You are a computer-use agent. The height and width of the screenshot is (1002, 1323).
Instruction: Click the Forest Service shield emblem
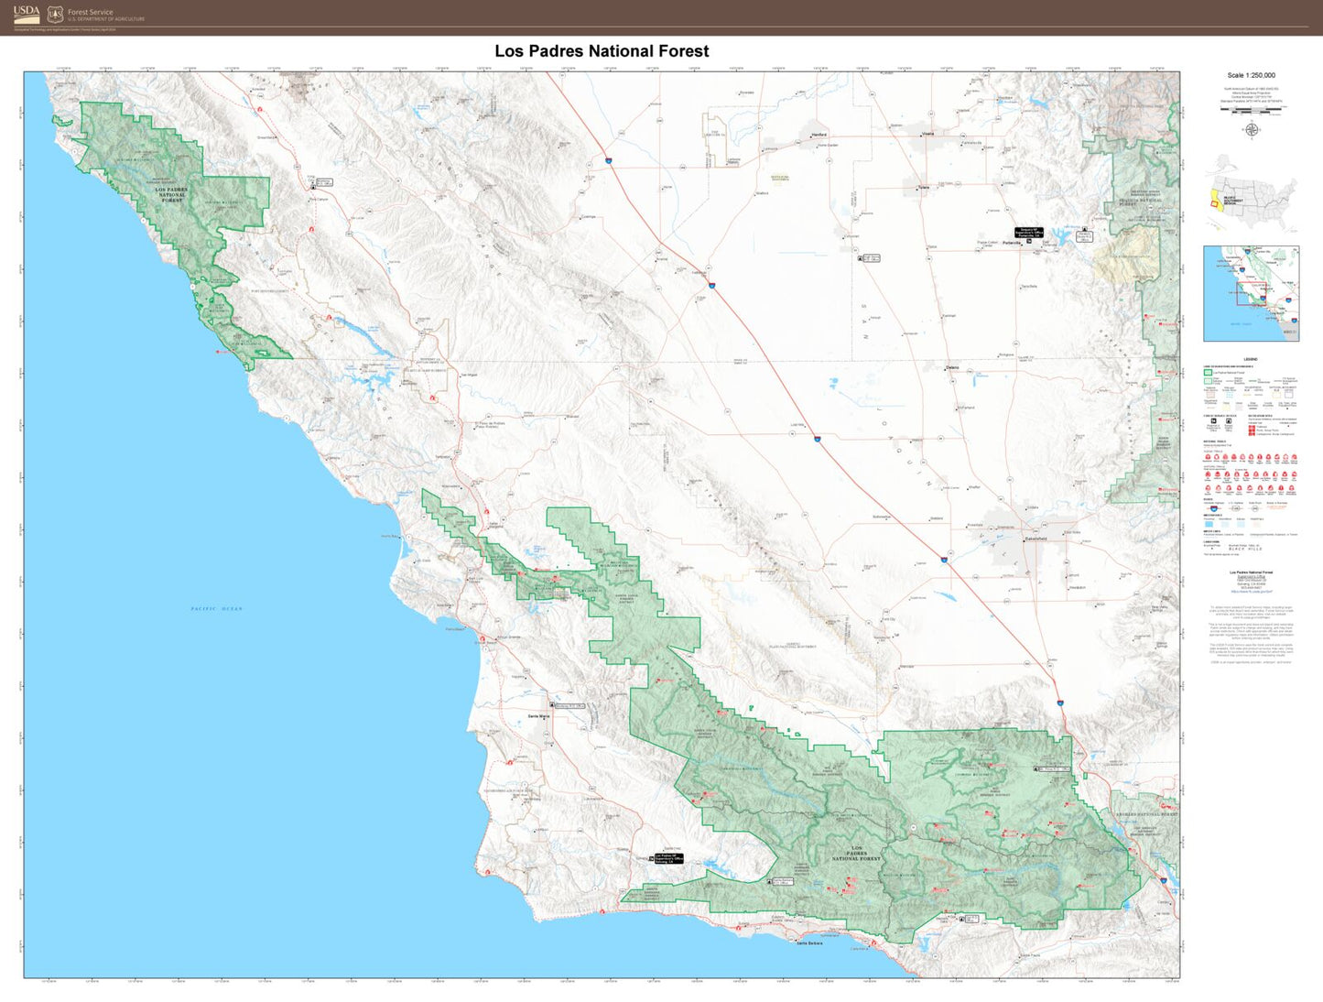[x=56, y=14]
